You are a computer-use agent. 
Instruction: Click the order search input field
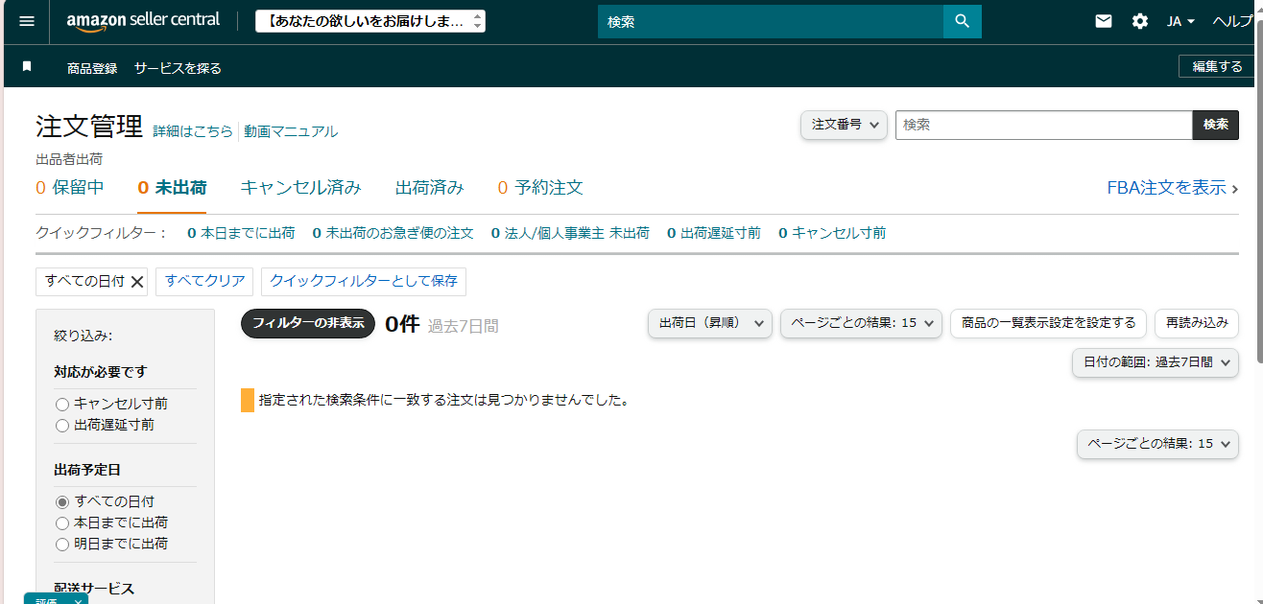(x=1043, y=125)
